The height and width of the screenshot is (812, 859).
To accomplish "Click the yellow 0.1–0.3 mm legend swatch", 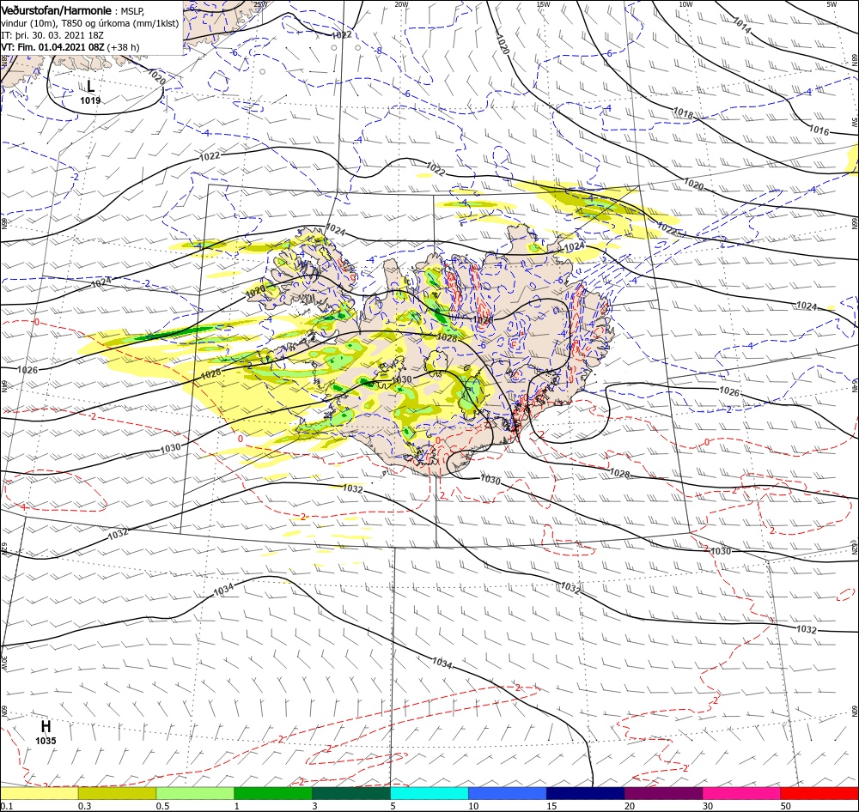I will 39,793.
